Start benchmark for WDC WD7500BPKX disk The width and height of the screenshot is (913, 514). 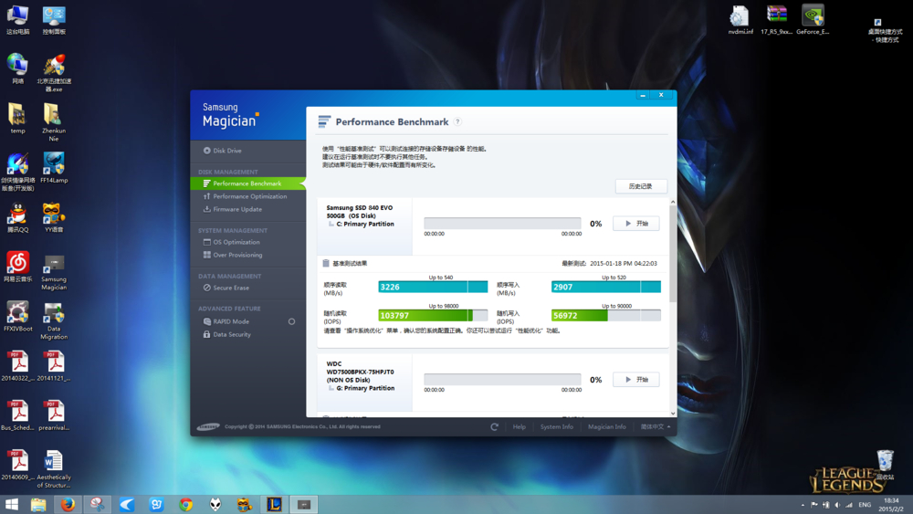pos(635,380)
